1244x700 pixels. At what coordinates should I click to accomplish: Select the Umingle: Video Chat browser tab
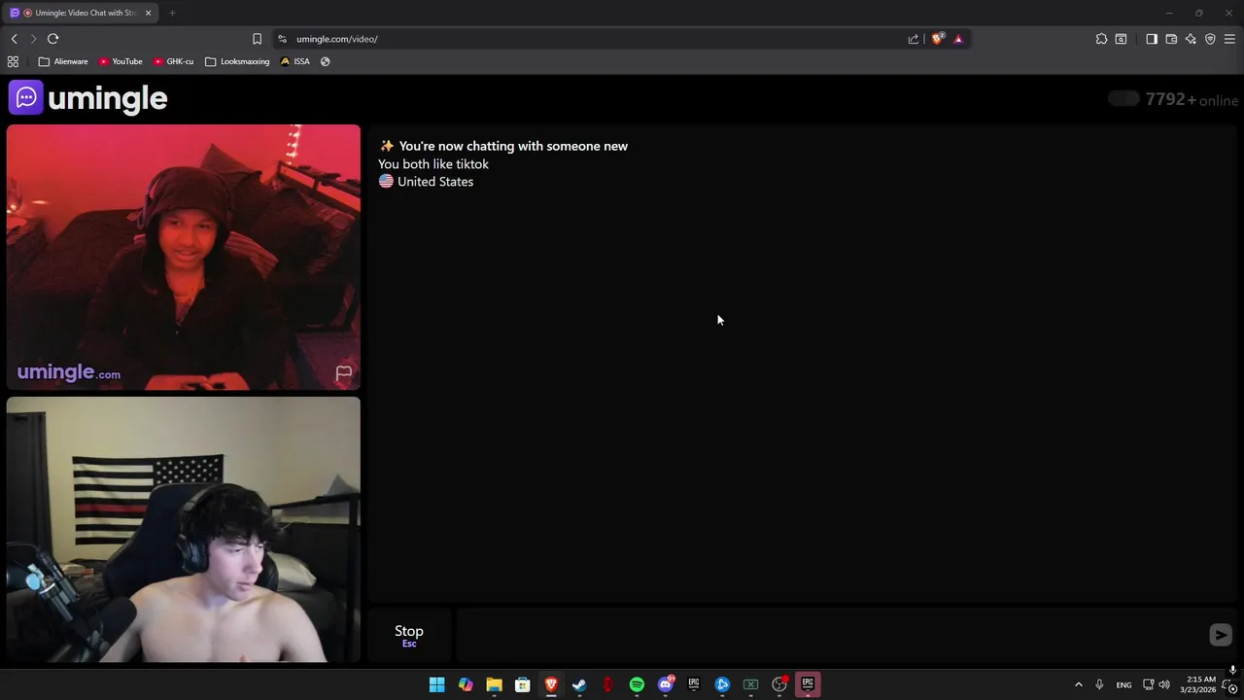pyautogui.click(x=81, y=13)
